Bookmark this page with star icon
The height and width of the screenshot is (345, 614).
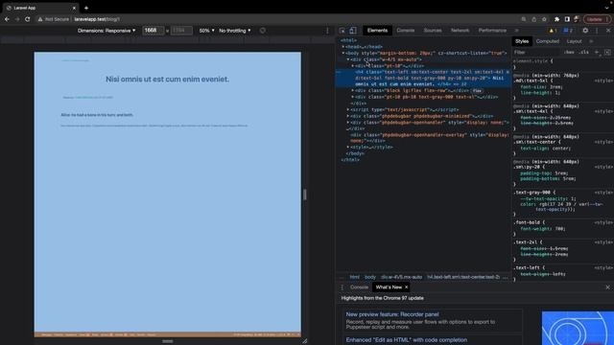point(544,19)
